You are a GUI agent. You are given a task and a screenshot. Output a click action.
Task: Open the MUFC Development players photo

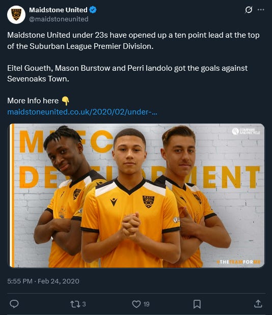(x=136, y=196)
